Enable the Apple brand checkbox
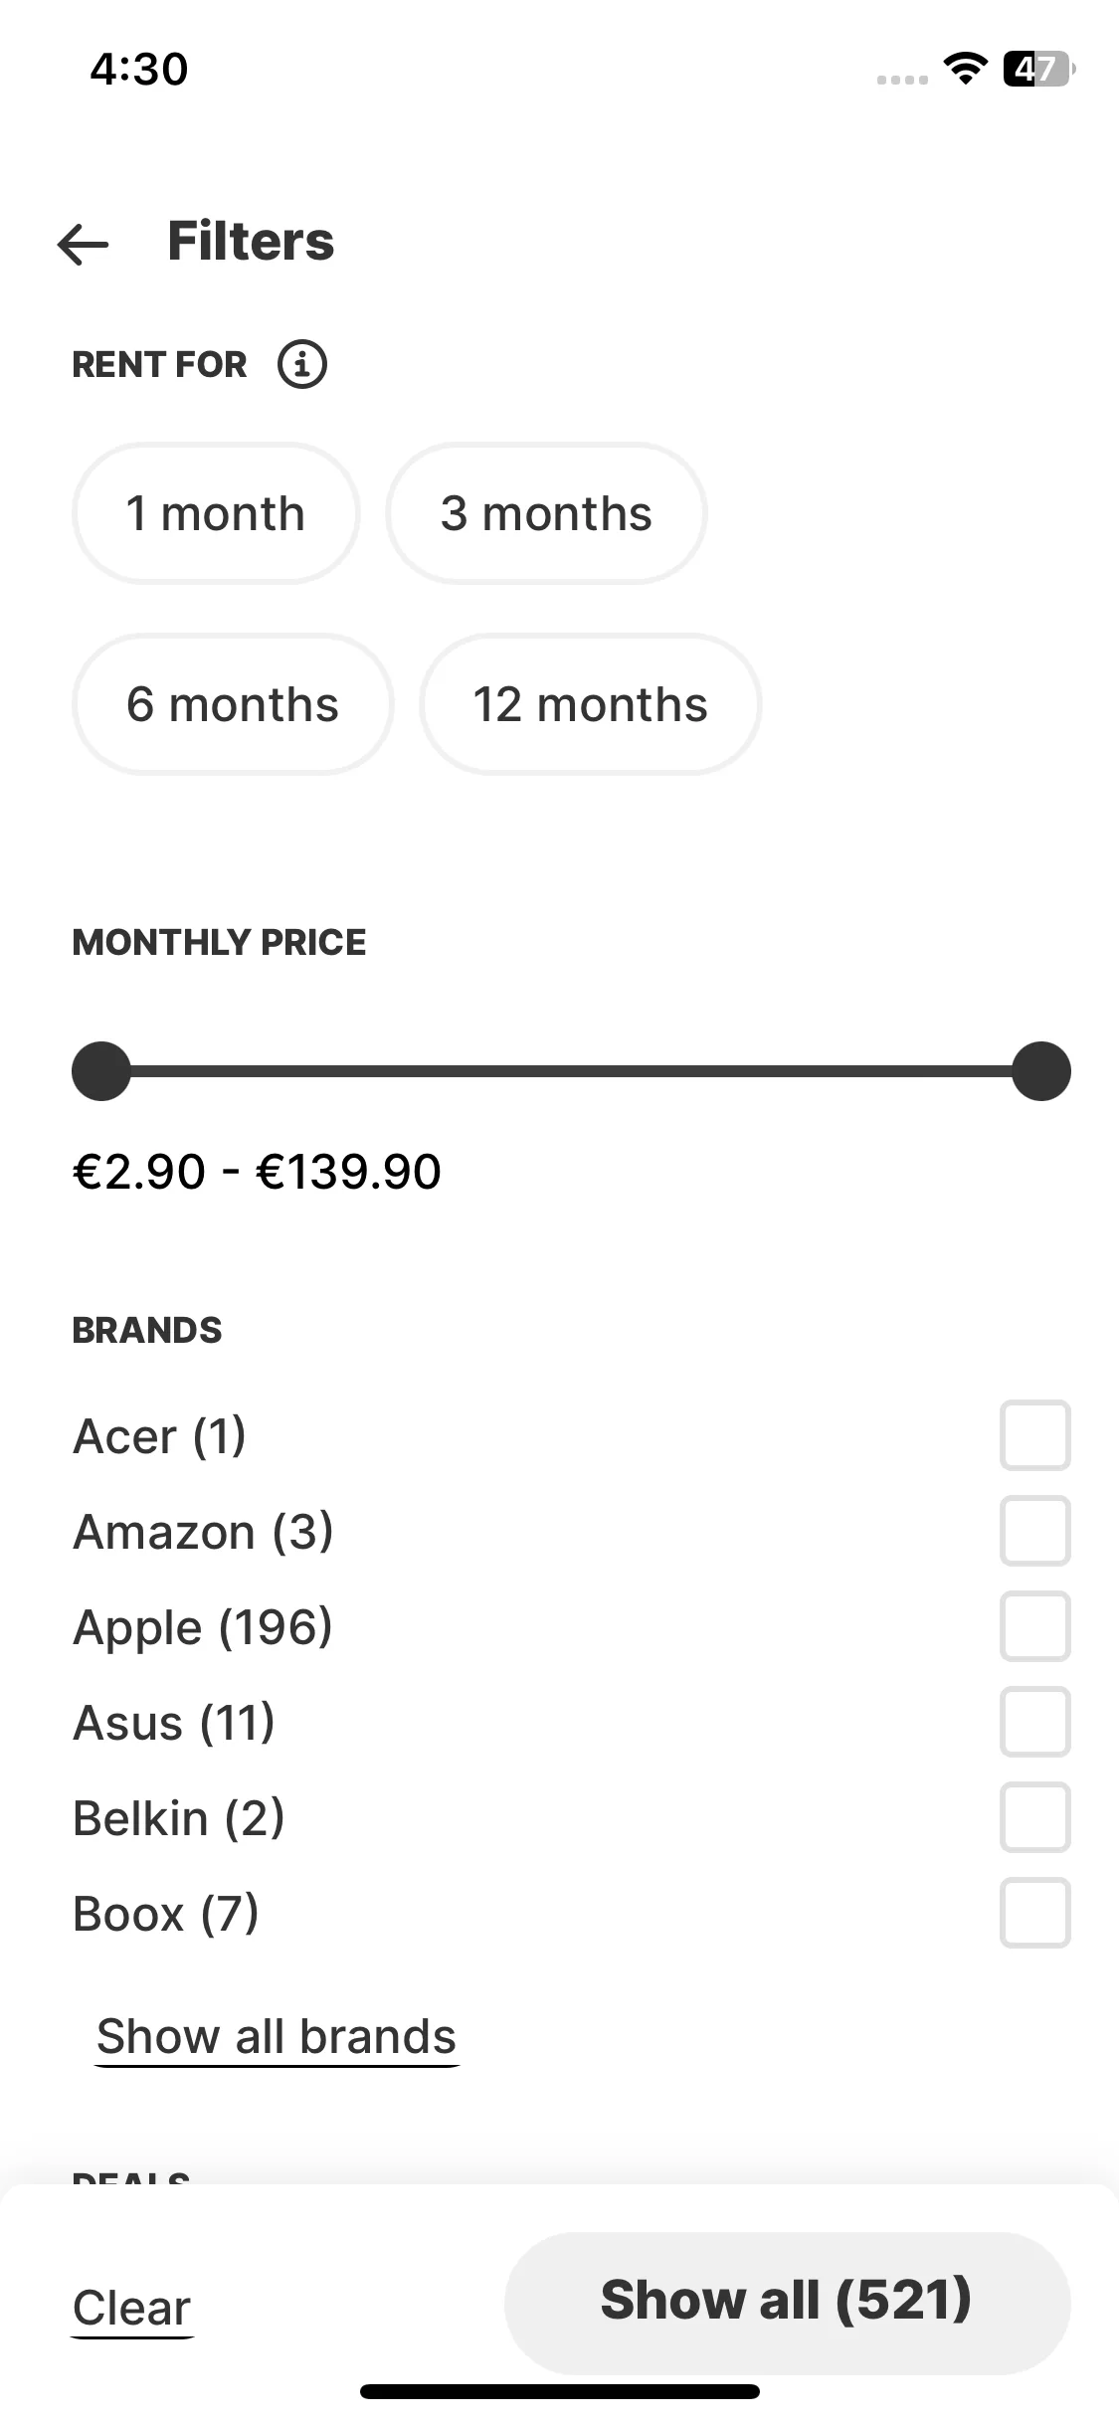This screenshot has height=2423, width=1119. click(1034, 1626)
